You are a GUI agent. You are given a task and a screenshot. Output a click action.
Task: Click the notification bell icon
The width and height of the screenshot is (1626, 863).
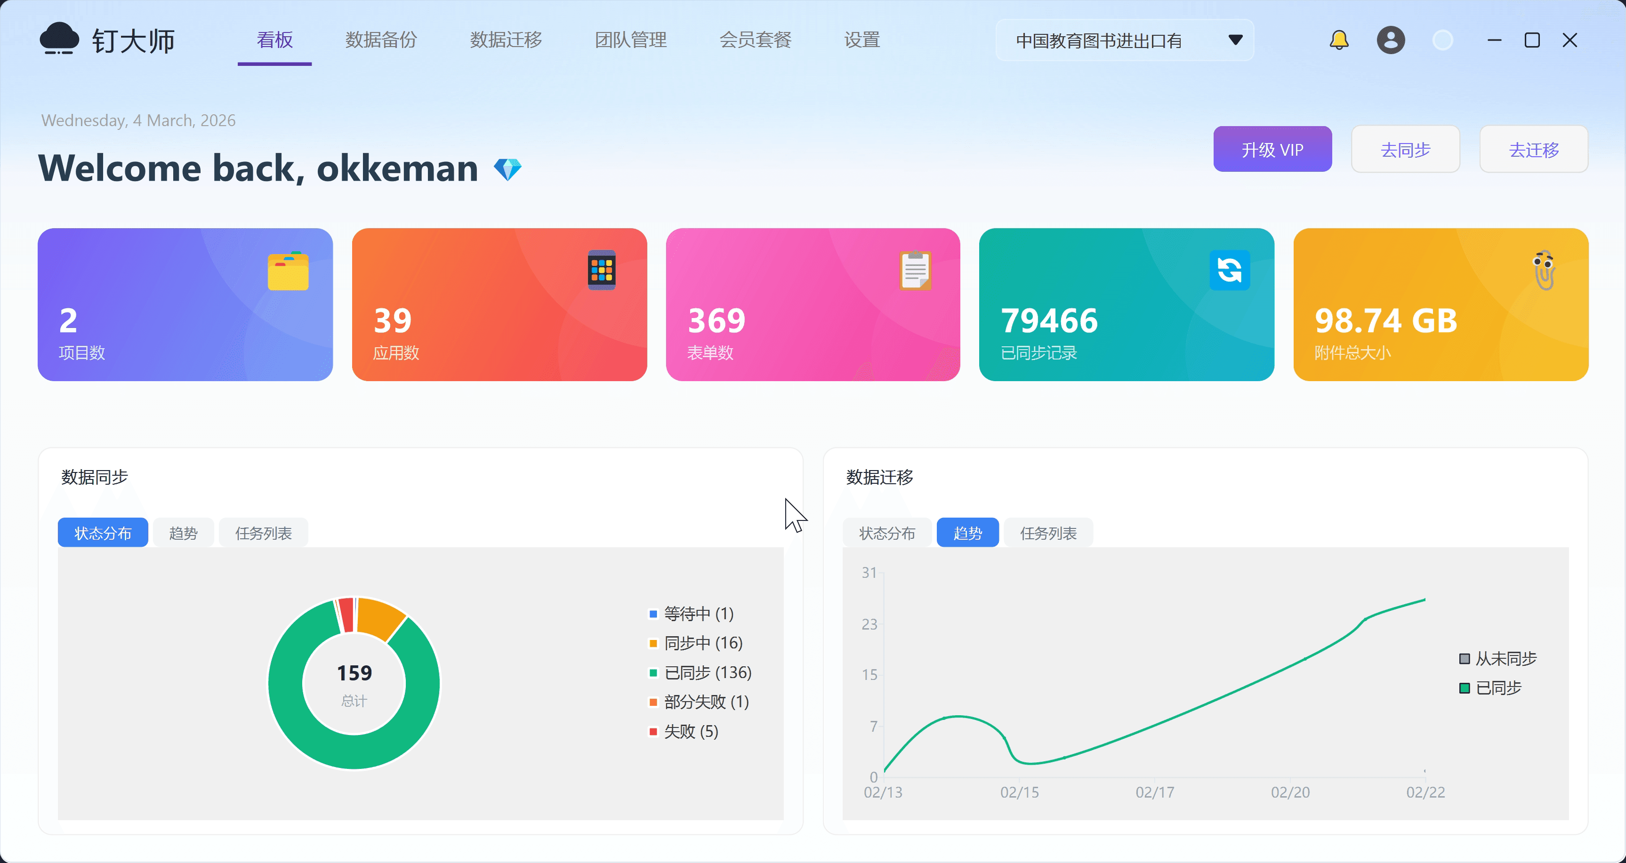(1339, 40)
